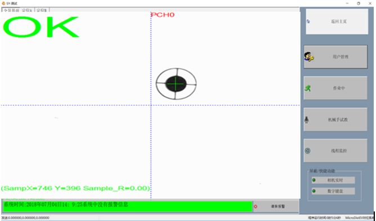The image size is (376, 221).
Task: Select the first overview tab
Action: coord(11,10)
